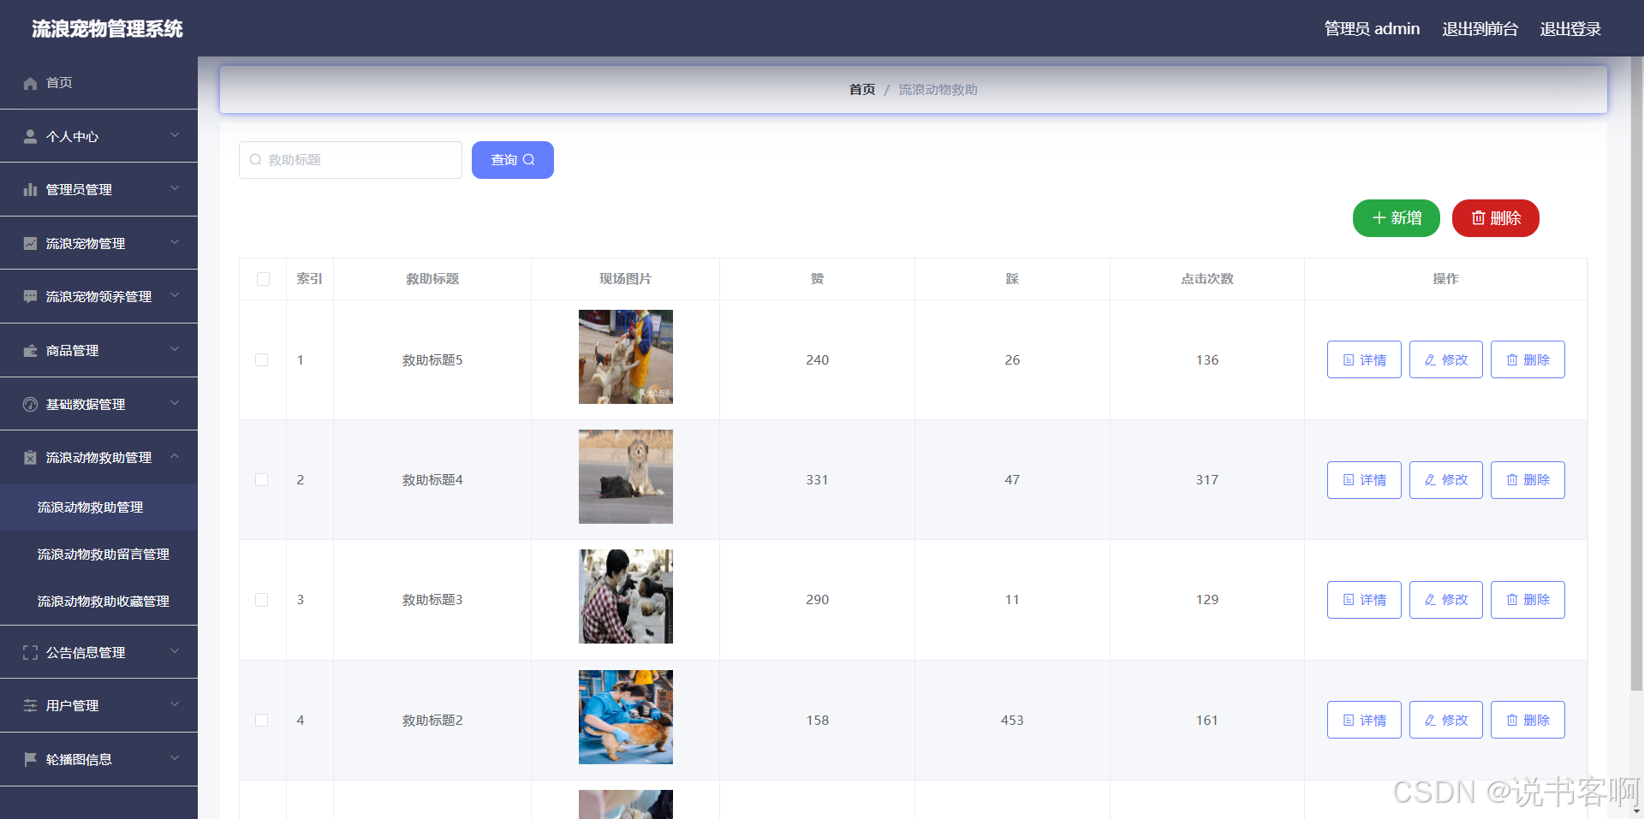Click the trash icon in the red 删除 button
This screenshot has height=819, width=1644.
pos(1478,218)
